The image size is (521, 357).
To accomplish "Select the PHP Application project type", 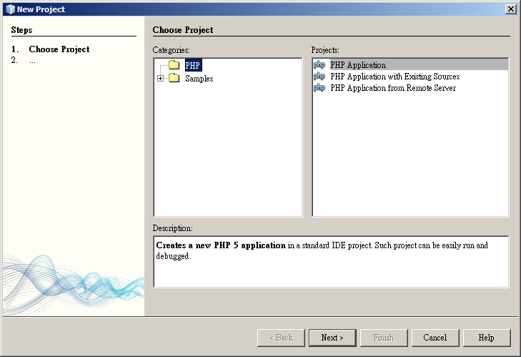I will tap(410, 64).
